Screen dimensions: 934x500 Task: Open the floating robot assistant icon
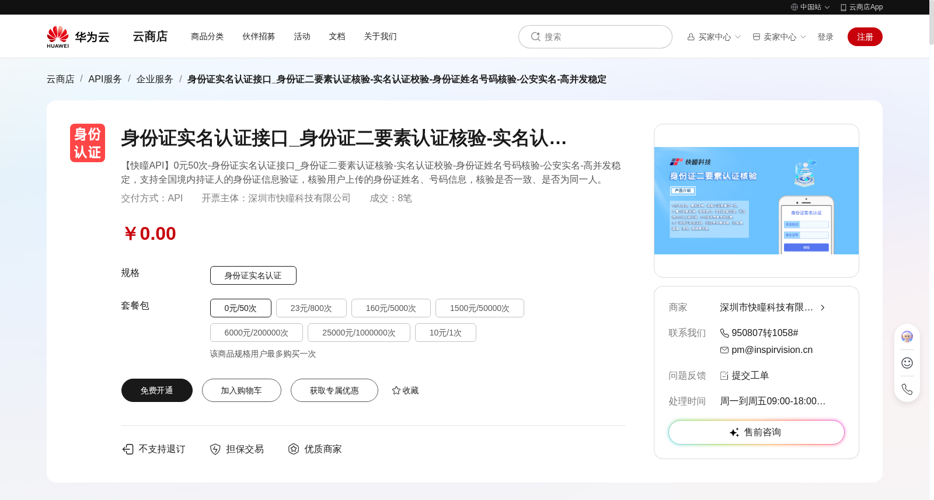coord(907,337)
